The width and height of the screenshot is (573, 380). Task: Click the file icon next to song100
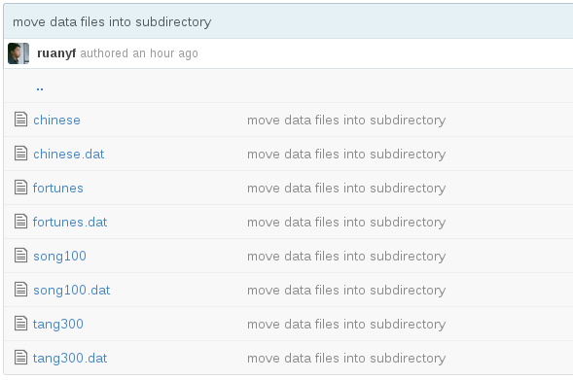(x=20, y=256)
